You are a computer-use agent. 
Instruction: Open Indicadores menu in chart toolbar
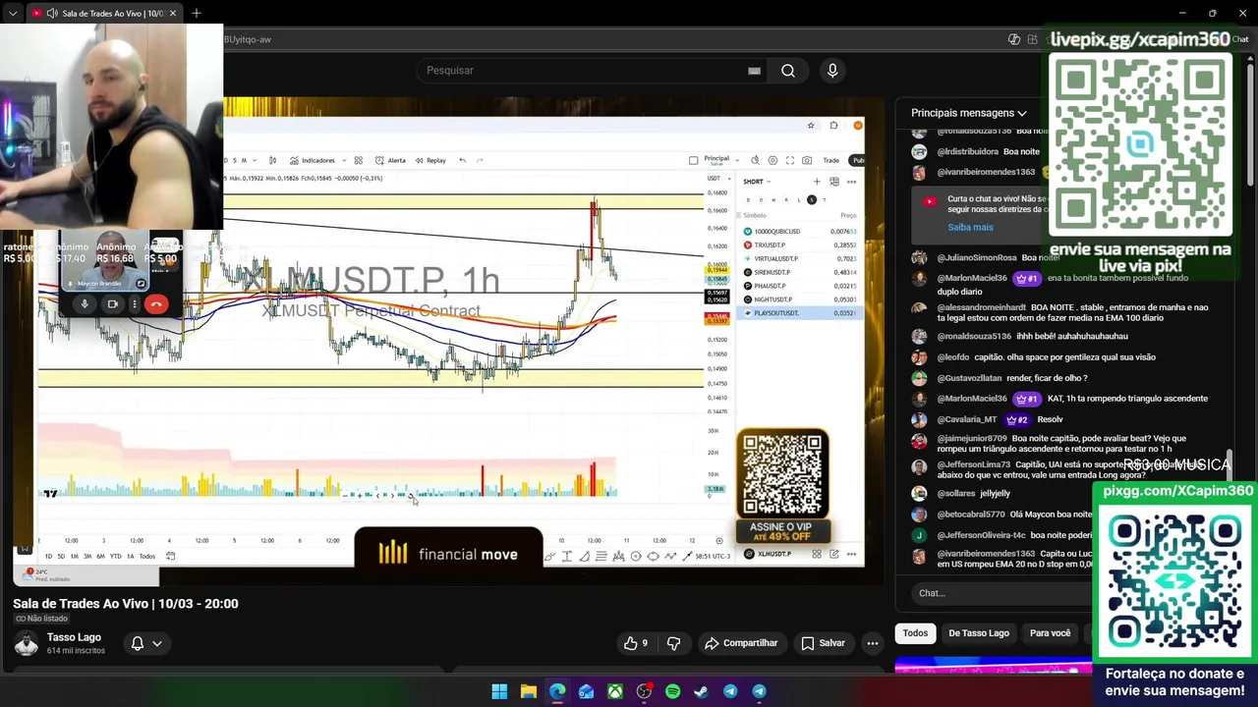(x=312, y=160)
